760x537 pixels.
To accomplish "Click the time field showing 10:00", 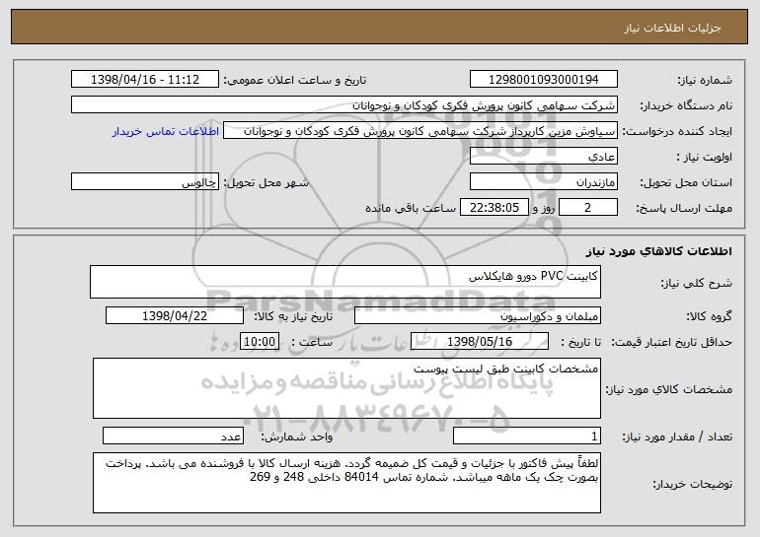I will (x=260, y=342).
